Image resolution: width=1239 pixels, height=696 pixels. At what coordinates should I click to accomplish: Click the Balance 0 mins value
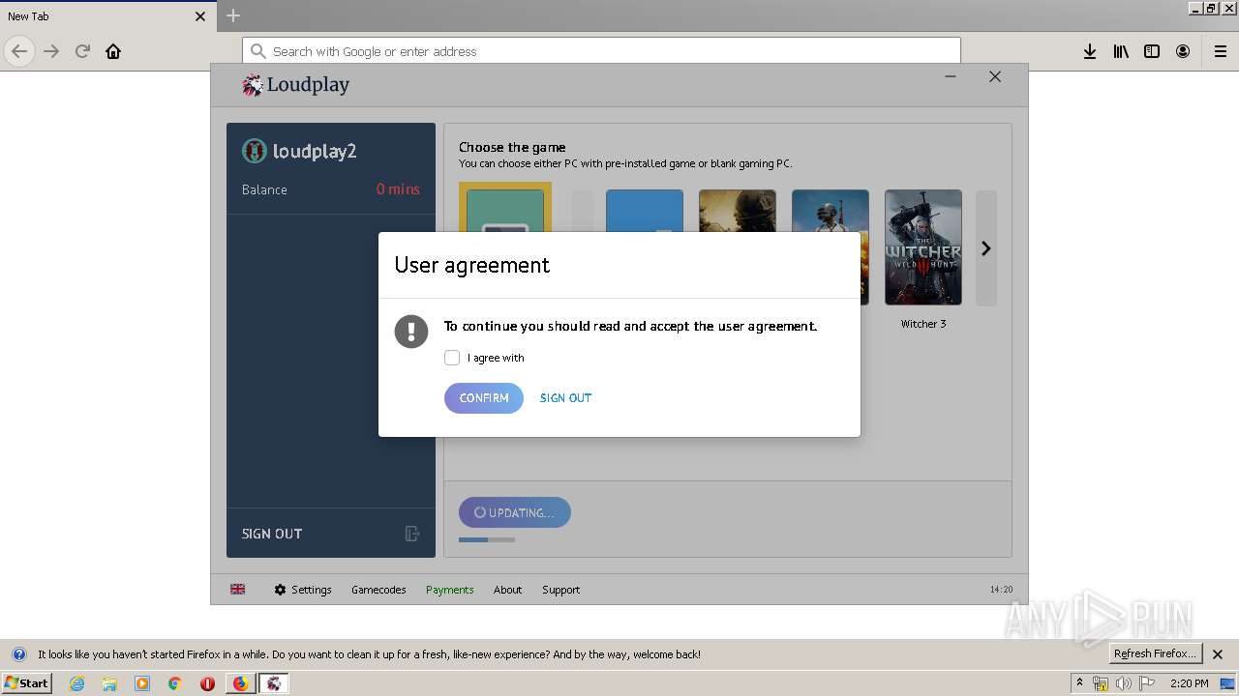398,189
